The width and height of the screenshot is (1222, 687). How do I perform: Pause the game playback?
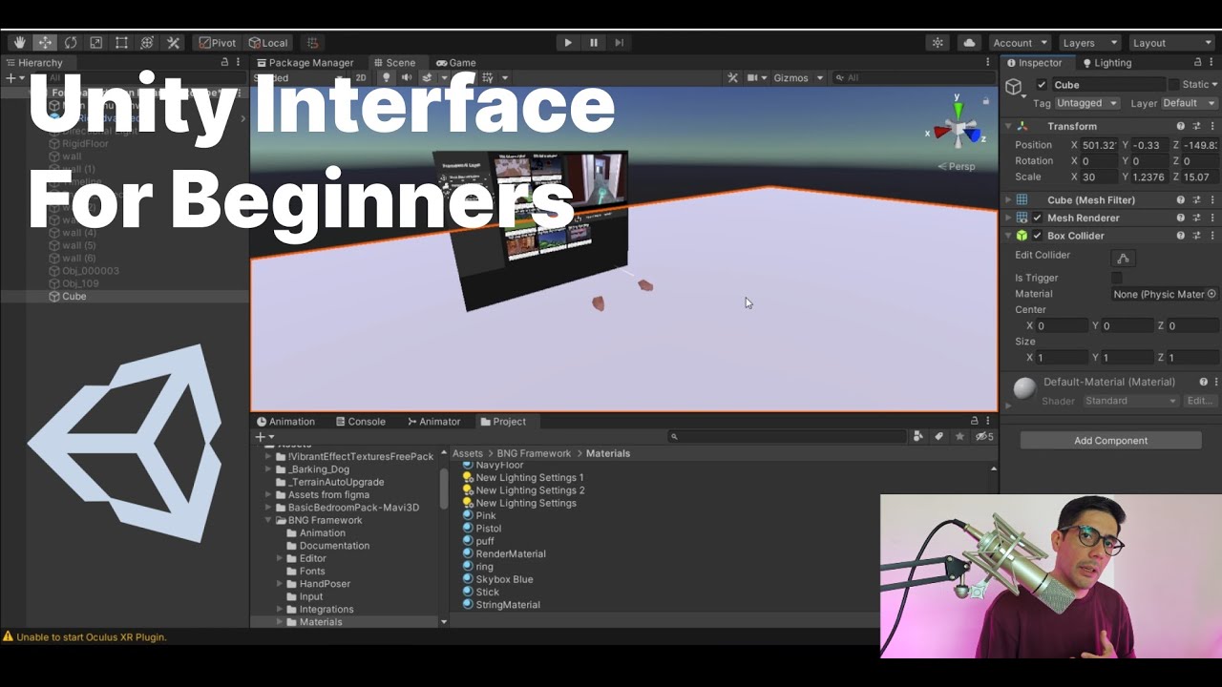[x=594, y=43]
